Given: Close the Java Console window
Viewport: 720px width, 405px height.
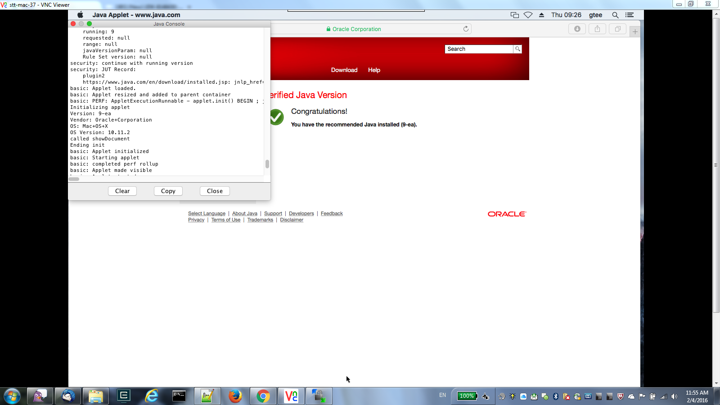Looking at the screenshot, I should (x=215, y=191).
